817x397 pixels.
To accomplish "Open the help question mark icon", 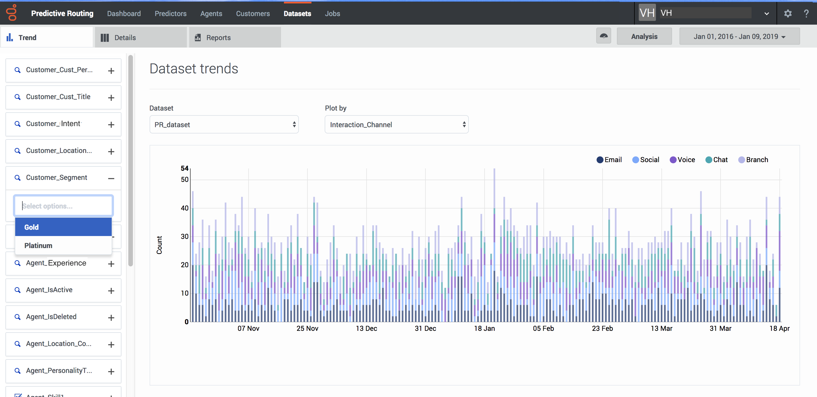I will (x=806, y=13).
